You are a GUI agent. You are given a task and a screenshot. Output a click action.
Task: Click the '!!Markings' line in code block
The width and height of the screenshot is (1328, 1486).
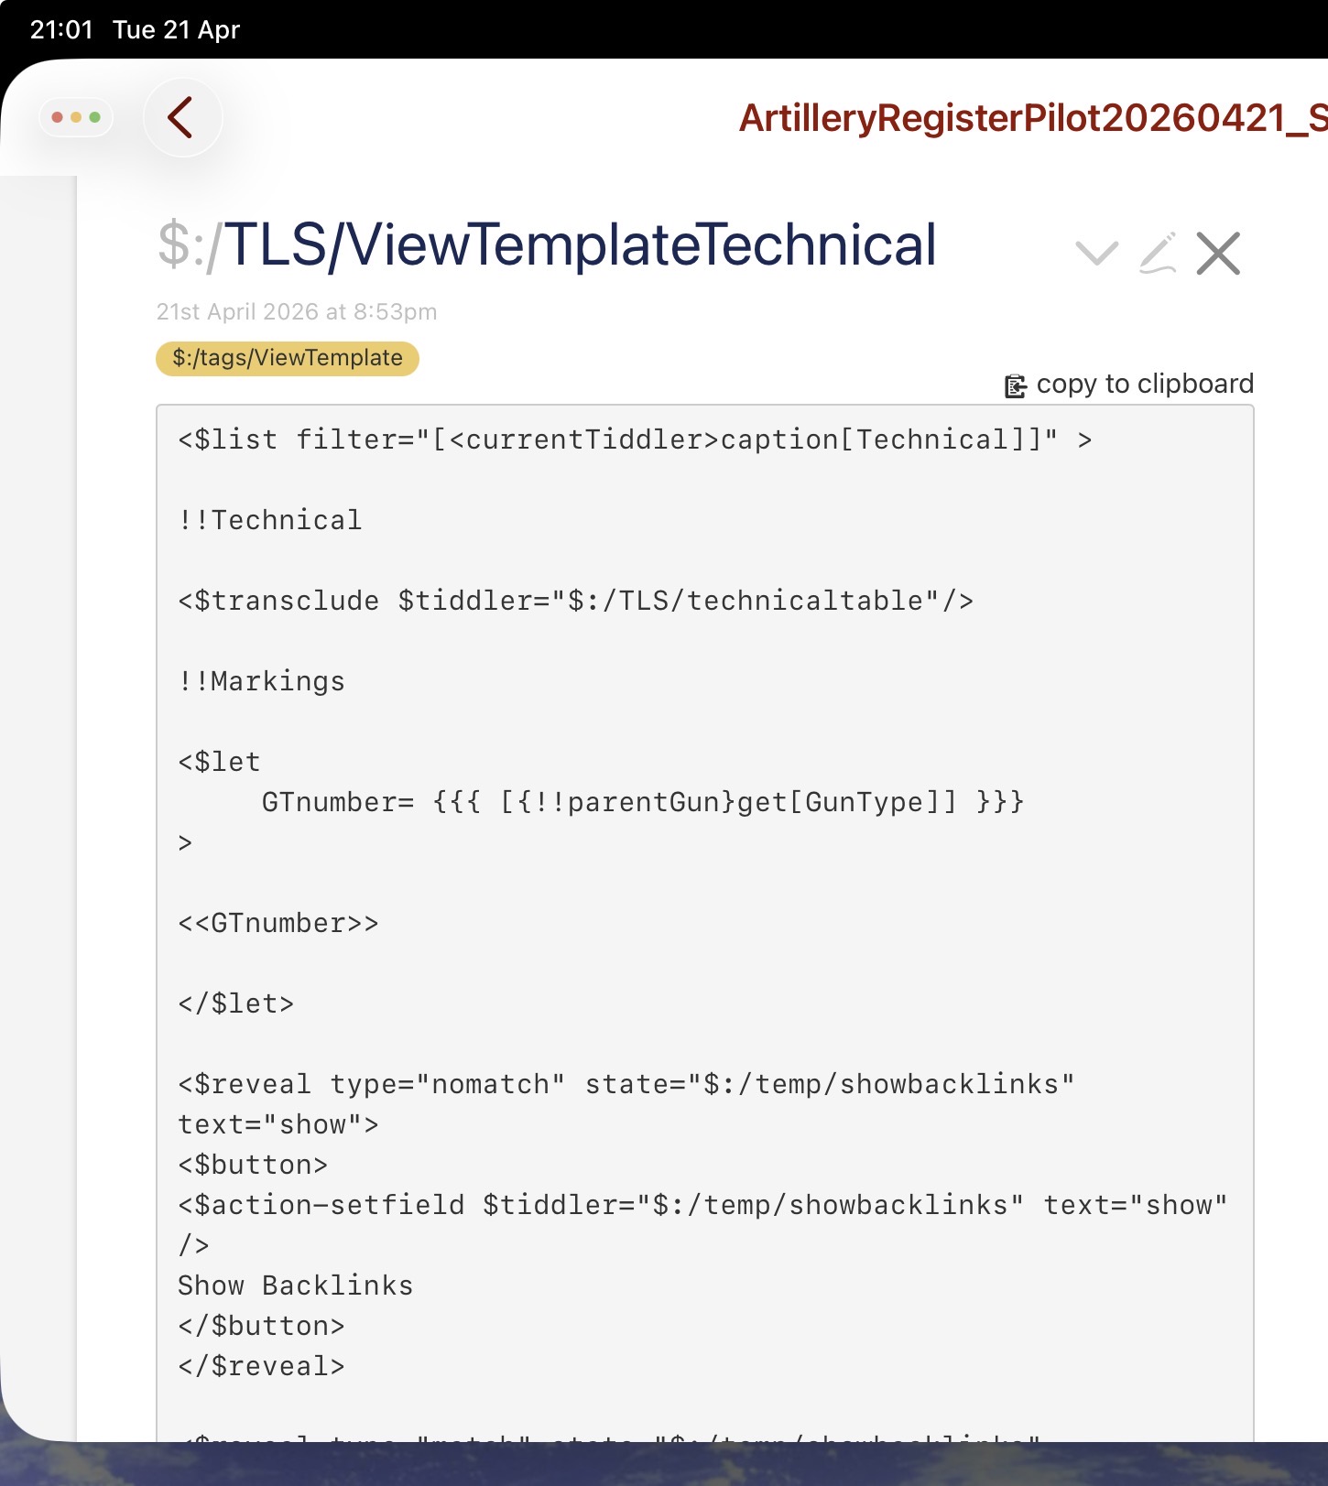pos(262,682)
